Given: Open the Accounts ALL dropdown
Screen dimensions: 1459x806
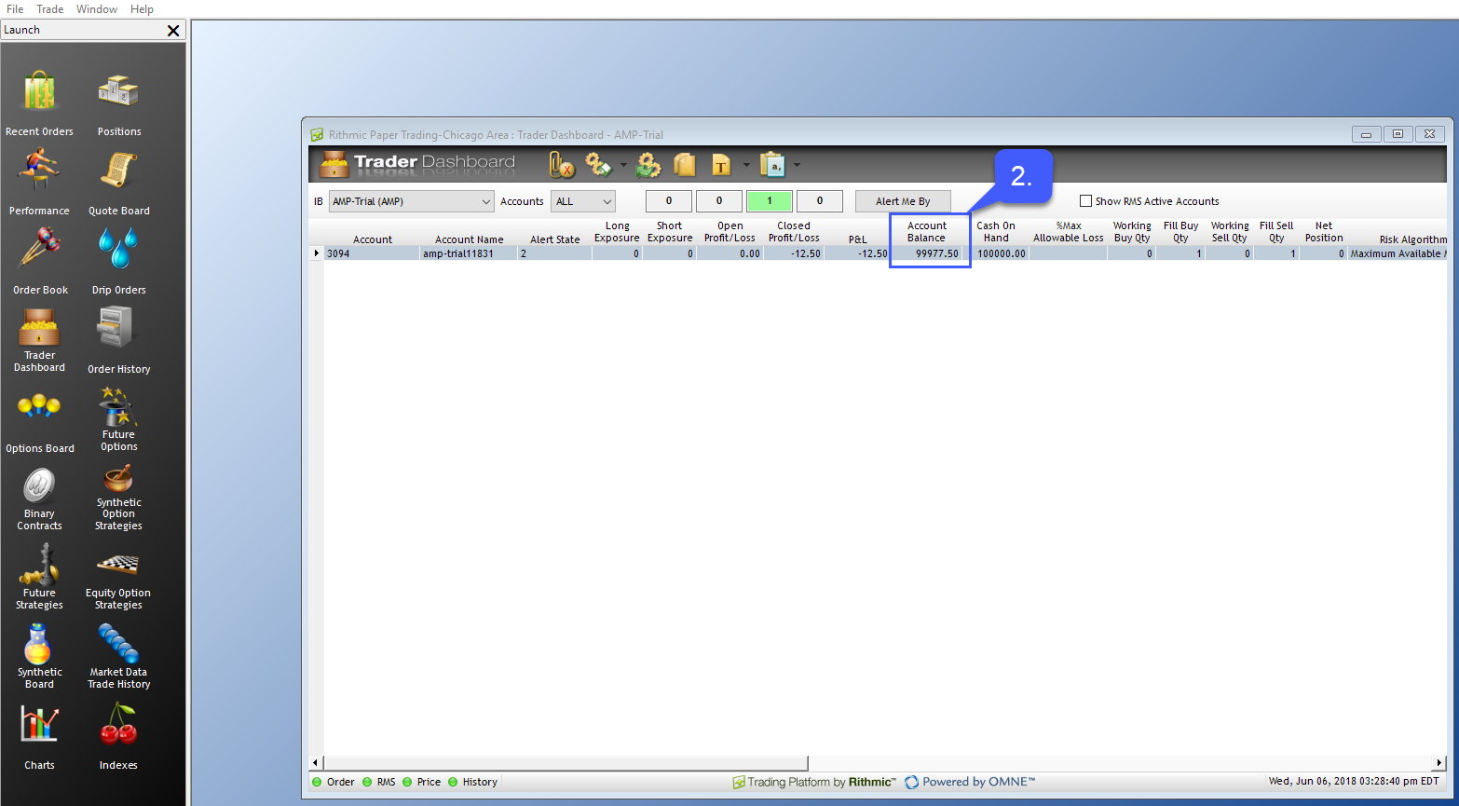Looking at the screenshot, I should (x=583, y=201).
